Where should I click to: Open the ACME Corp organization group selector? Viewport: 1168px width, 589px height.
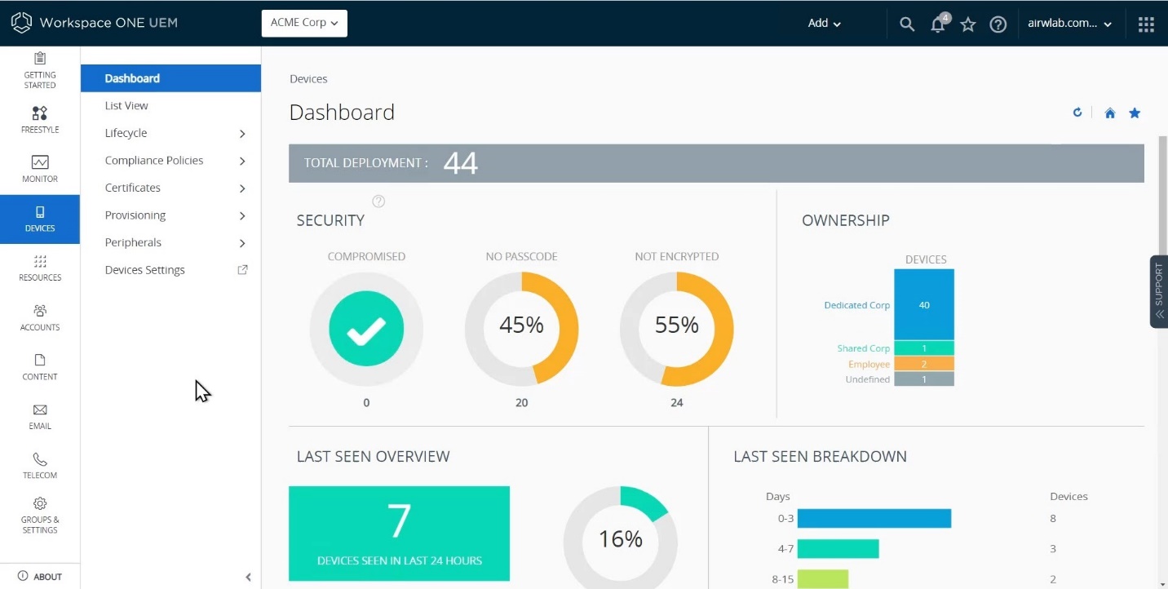pyautogui.click(x=303, y=23)
